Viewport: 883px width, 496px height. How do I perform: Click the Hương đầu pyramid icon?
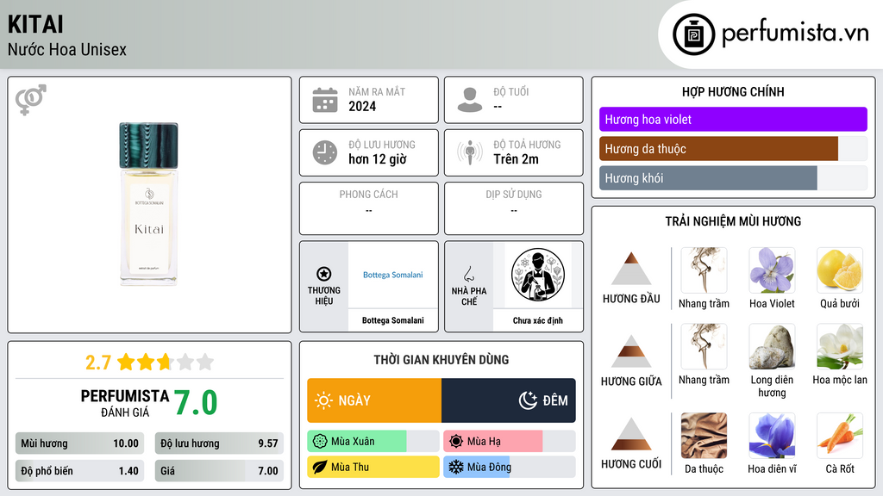[631, 269]
